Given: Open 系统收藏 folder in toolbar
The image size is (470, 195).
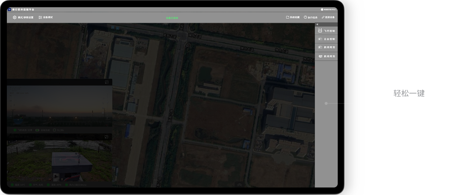Looking at the screenshot, I should (x=293, y=17).
